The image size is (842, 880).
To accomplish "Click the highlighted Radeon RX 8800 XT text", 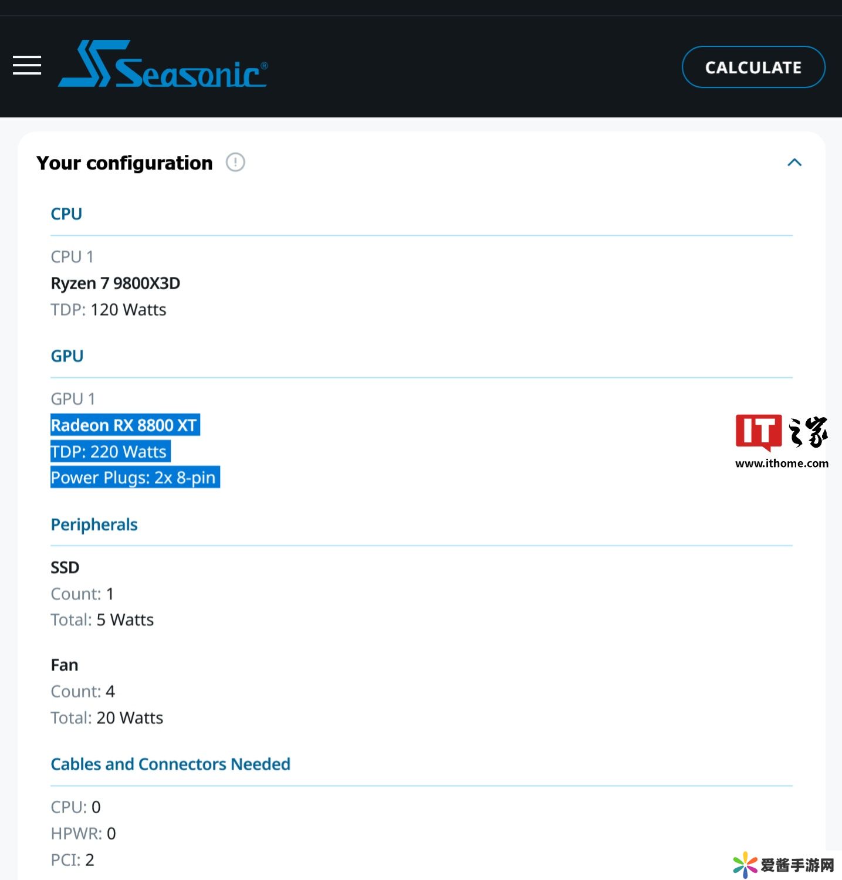I will pyautogui.click(x=124, y=425).
